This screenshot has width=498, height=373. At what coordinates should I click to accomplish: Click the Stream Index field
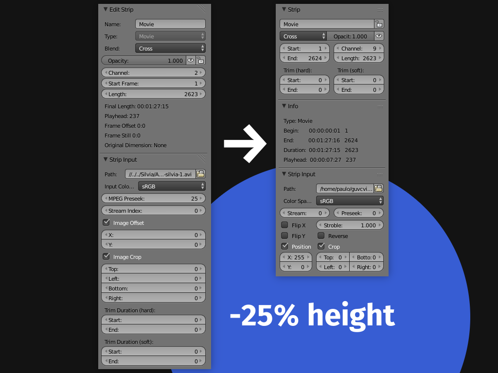[153, 211]
